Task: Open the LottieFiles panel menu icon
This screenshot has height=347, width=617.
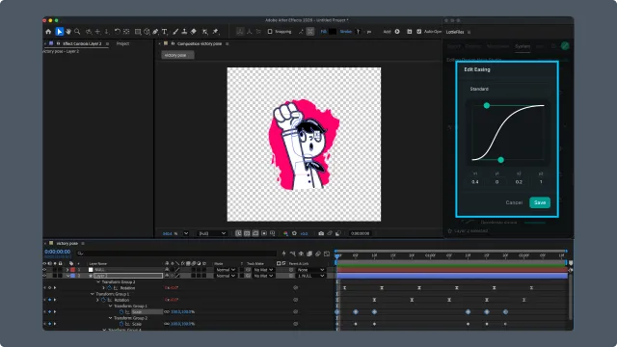Action: point(469,32)
